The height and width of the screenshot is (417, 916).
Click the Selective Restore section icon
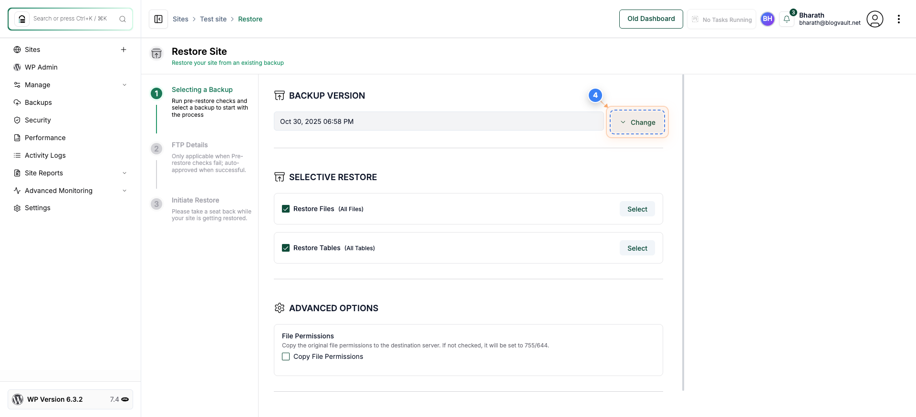coord(280,177)
